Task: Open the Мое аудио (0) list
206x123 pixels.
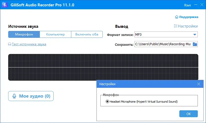Action: 31,96
